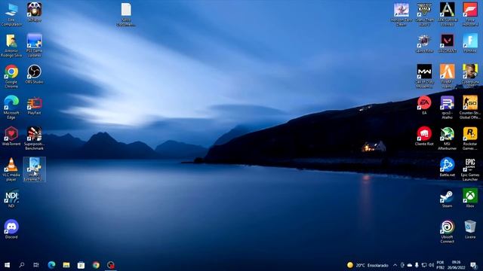Launch OBS Studio shortcut
Screen dimensions: 483x271
pos(34,74)
